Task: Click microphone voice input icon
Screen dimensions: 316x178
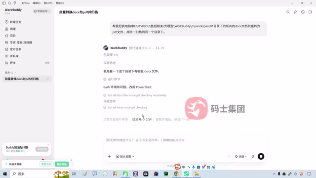Action: 253,156
